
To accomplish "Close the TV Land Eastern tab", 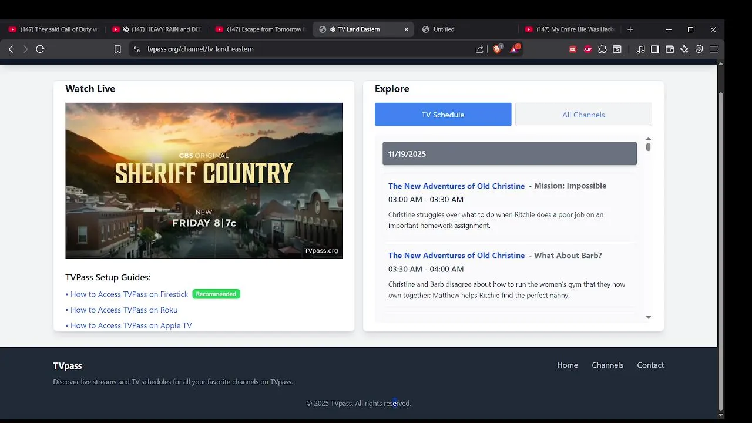I will click(406, 29).
